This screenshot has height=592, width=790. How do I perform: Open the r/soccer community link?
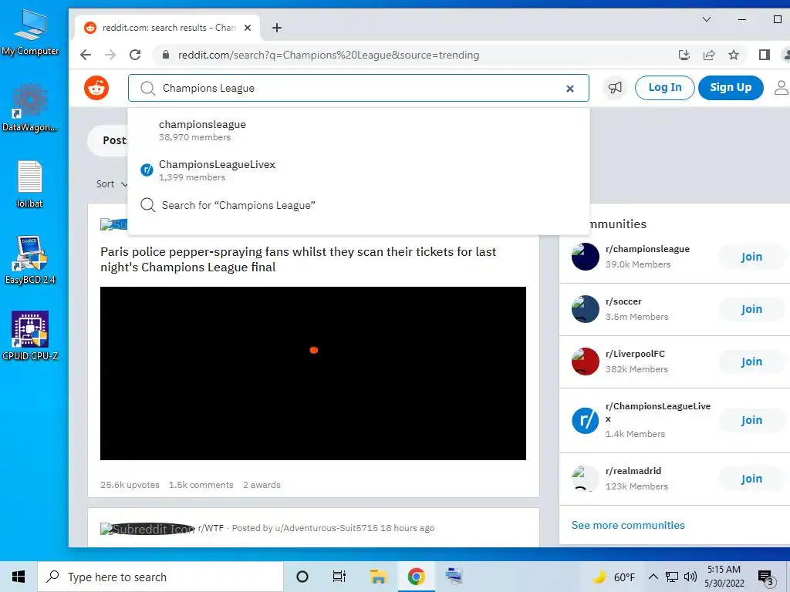[x=623, y=301]
